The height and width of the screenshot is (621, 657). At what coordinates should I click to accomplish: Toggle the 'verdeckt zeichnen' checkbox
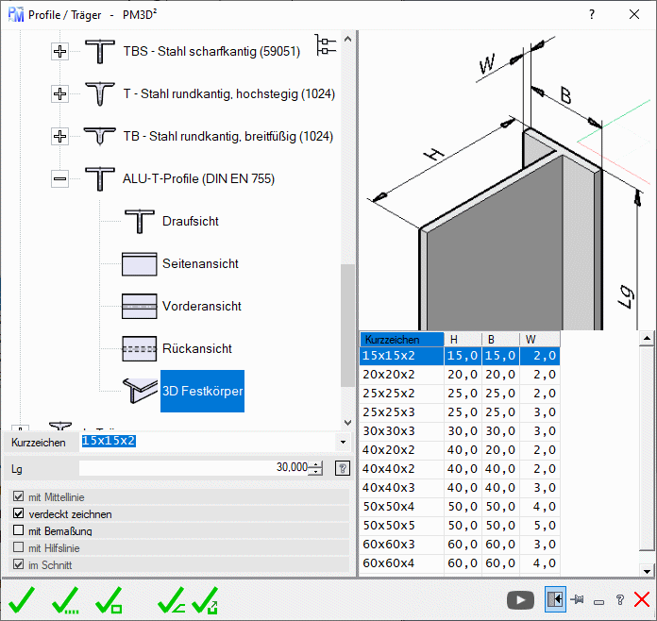tap(18, 514)
